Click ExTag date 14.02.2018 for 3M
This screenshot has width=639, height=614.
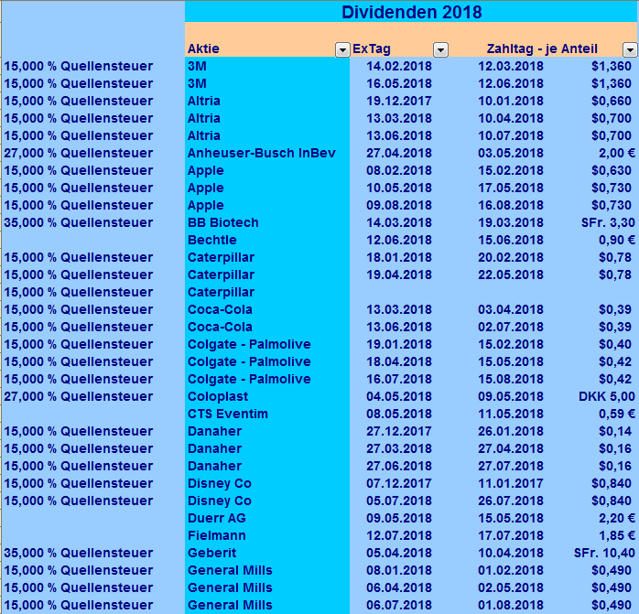[398, 66]
